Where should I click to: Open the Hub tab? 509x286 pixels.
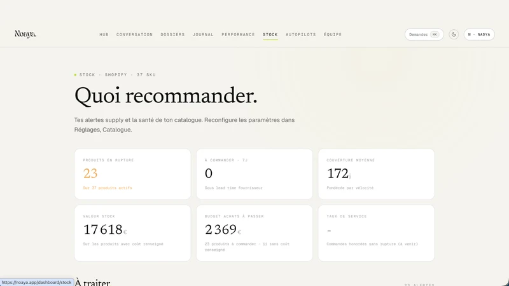104,34
